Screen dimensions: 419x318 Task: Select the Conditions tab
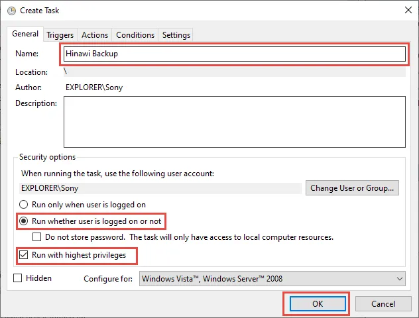135,35
